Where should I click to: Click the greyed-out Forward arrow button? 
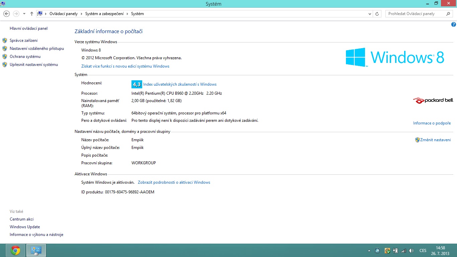(x=16, y=14)
